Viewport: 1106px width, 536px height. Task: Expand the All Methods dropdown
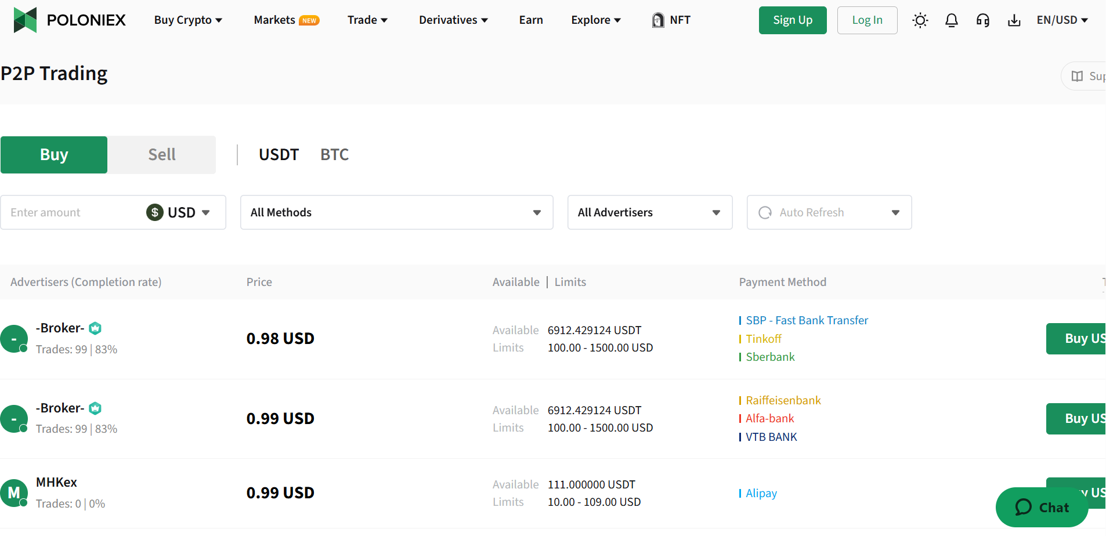point(396,212)
